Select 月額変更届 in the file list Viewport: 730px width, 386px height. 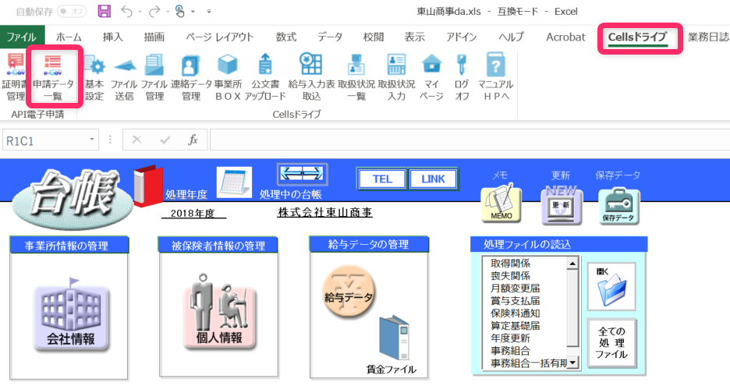click(x=515, y=289)
